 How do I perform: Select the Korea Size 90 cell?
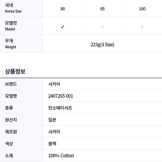tap(63, 9)
